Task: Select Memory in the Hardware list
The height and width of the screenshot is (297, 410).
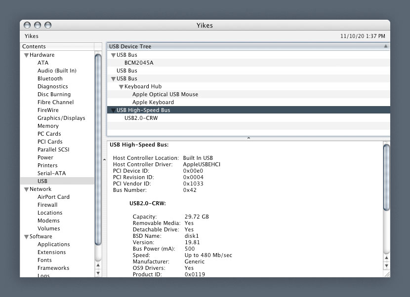Action: (x=48, y=126)
